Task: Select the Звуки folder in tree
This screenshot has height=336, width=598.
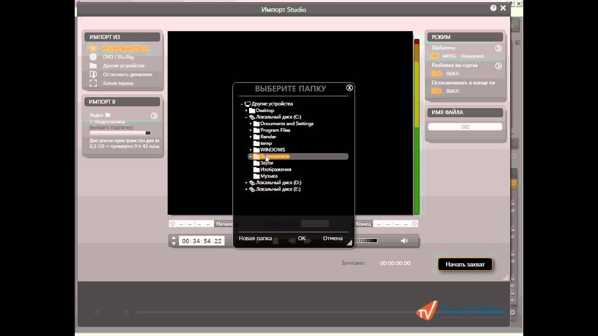Action: pyautogui.click(x=266, y=163)
